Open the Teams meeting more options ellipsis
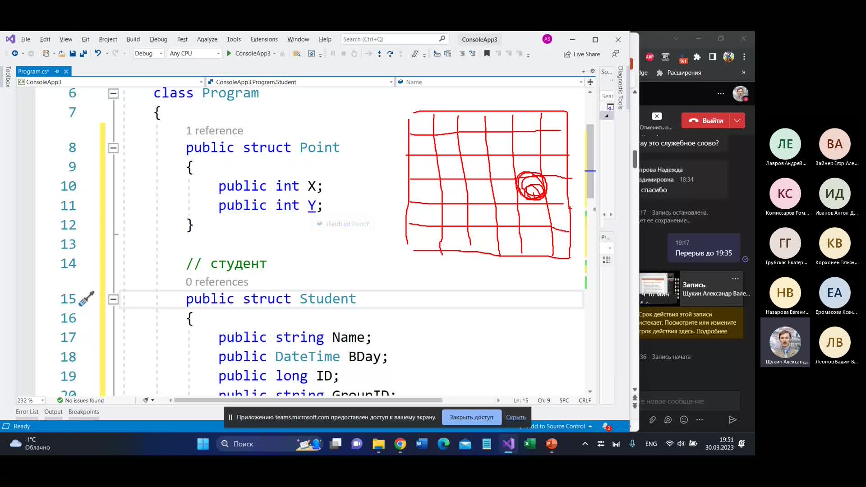This screenshot has width=866, height=487. point(721,94)
